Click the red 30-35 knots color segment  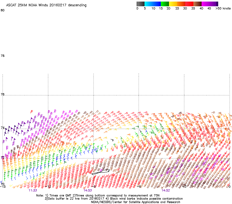point(189,4)
